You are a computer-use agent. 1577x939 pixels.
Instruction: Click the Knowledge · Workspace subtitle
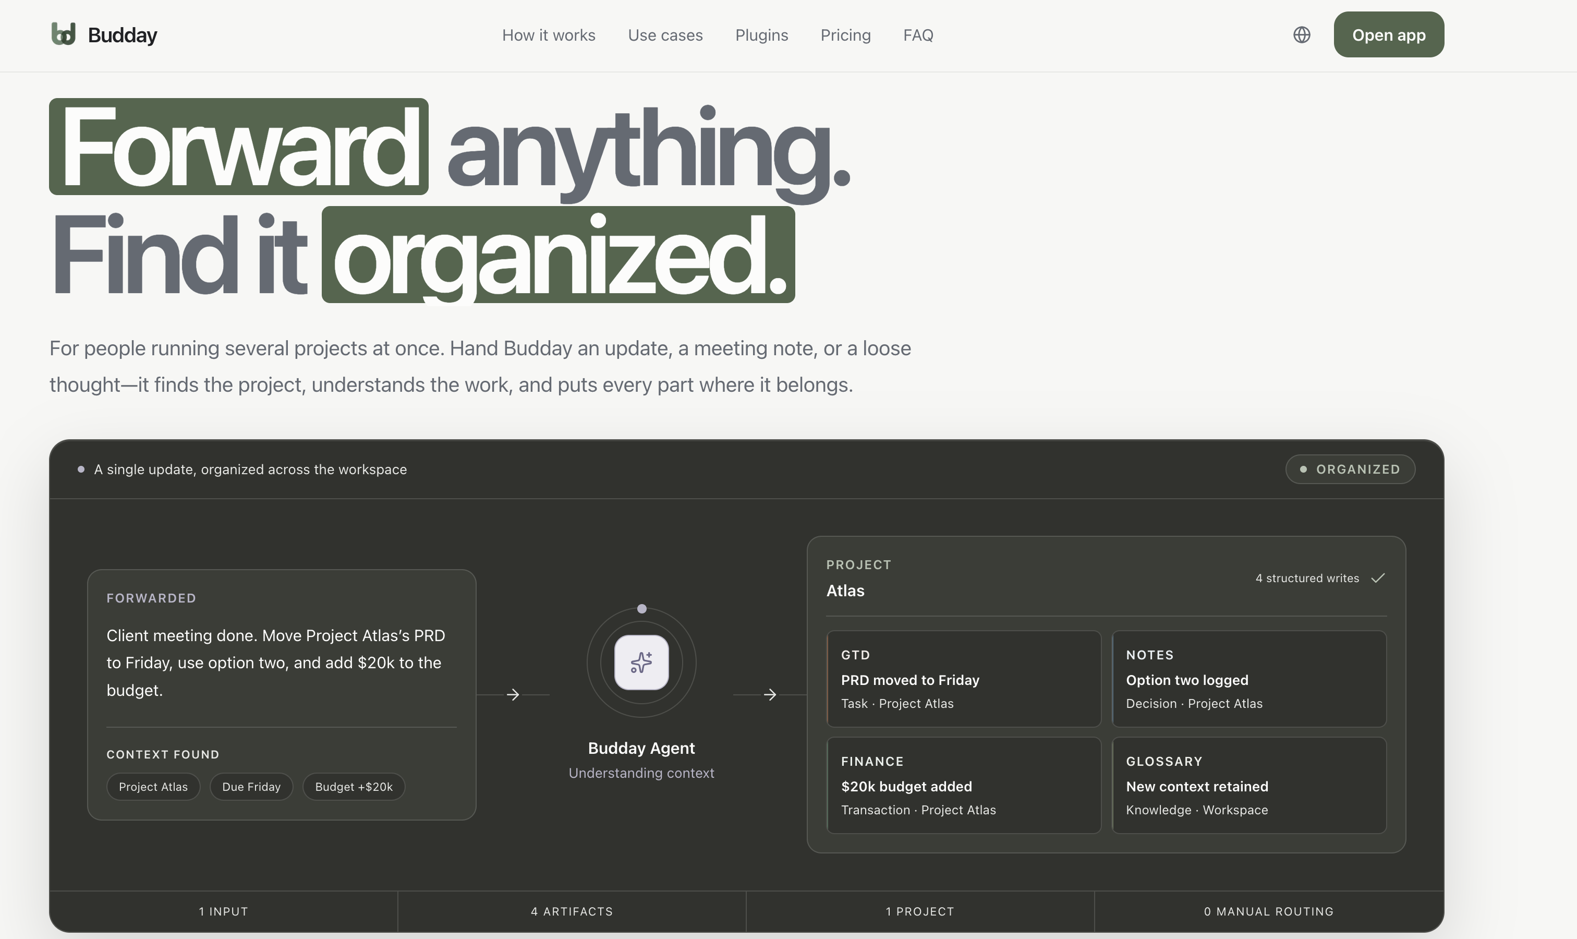(1197, 810)
